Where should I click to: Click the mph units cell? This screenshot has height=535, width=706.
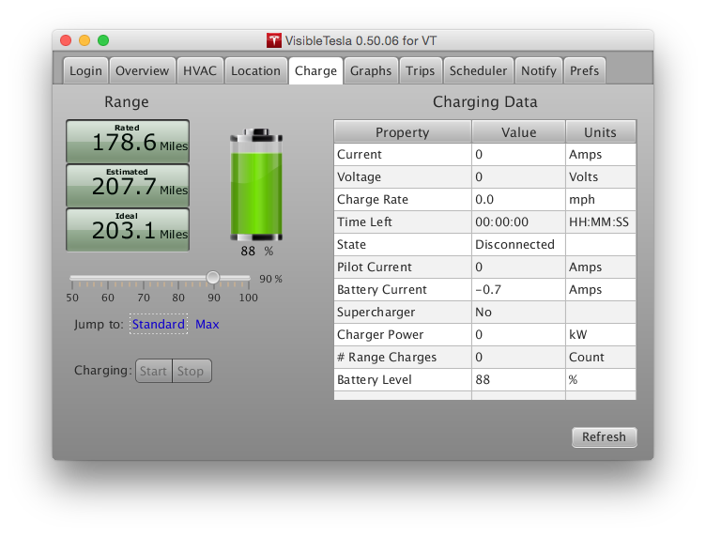(x=601, y=199)
